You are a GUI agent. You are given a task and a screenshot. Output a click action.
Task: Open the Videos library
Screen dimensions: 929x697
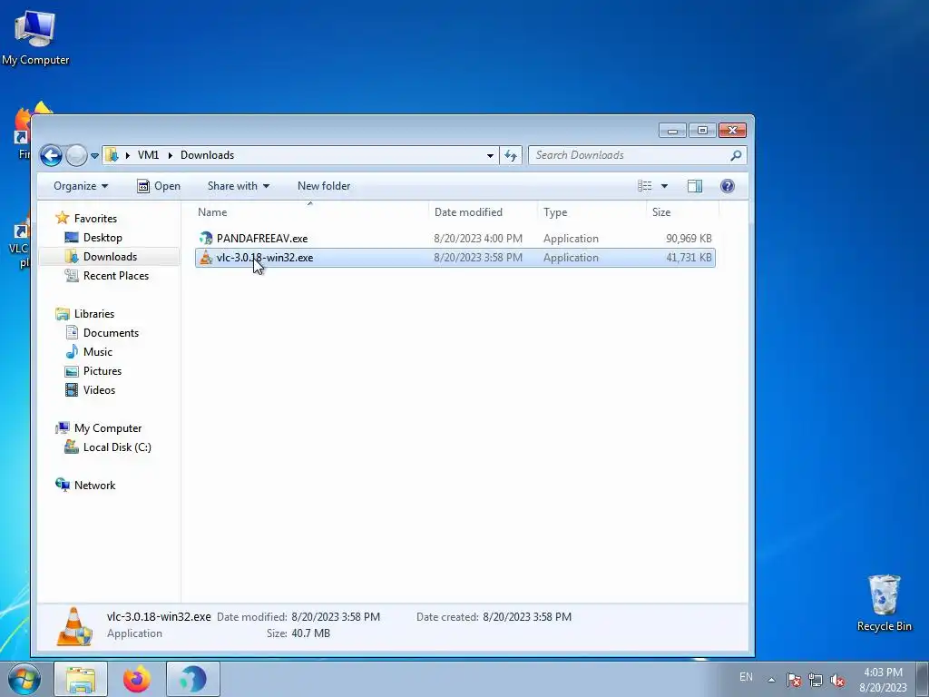pyautogui.click(x=99, y=390)
